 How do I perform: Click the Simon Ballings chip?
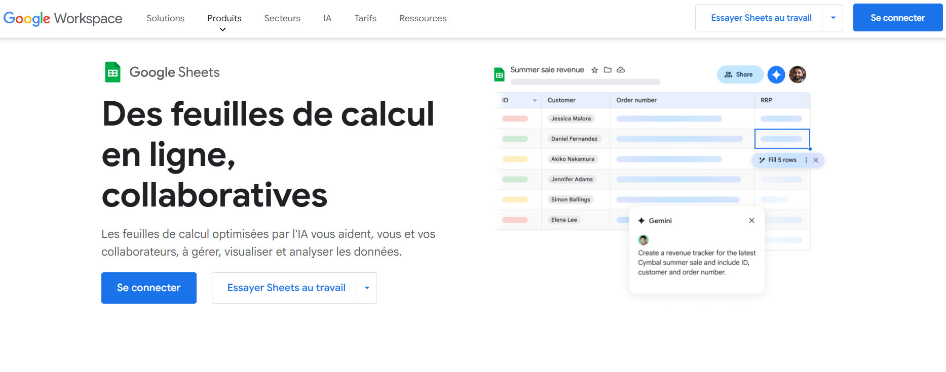tap(571, 199)
